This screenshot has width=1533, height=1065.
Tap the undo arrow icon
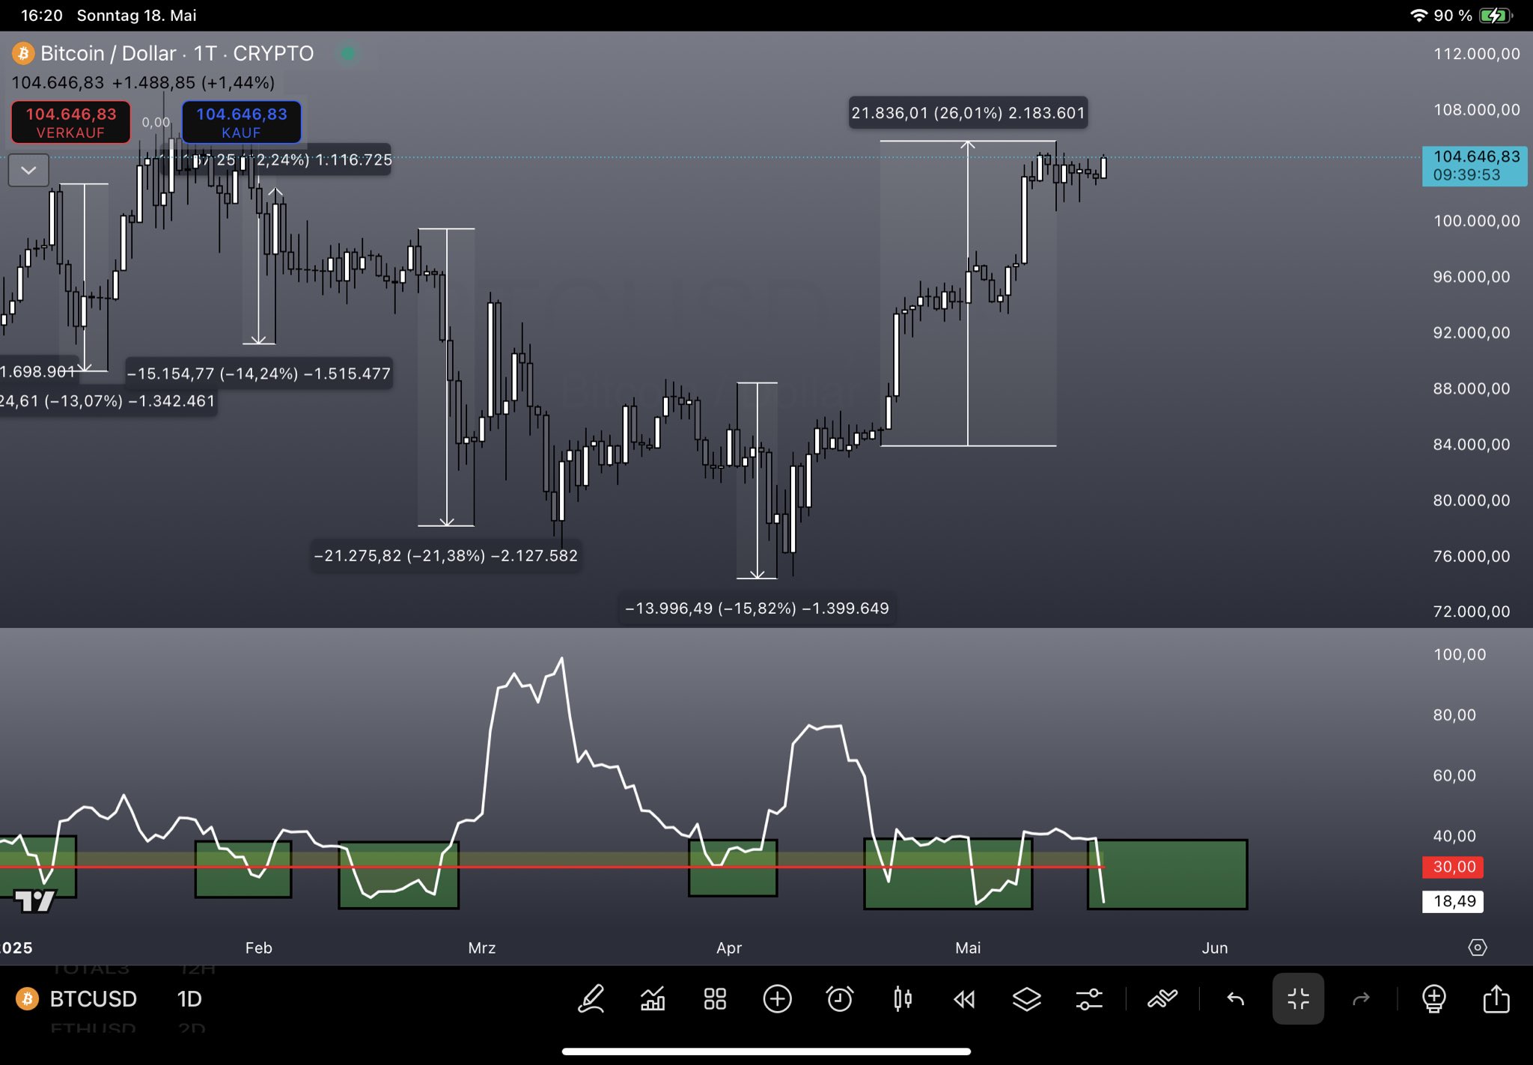1235,998
